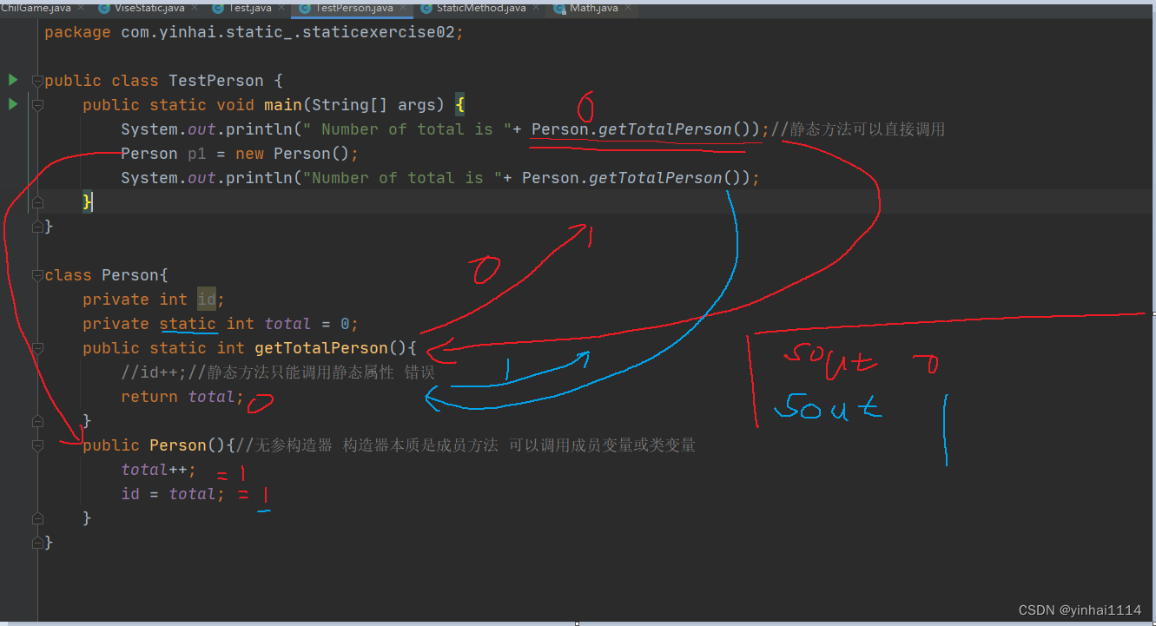Image resolution: width=1156 pixels, height=626 pixels.
Task: Click the highlighted id field declaration
Action: pos(206,300)
